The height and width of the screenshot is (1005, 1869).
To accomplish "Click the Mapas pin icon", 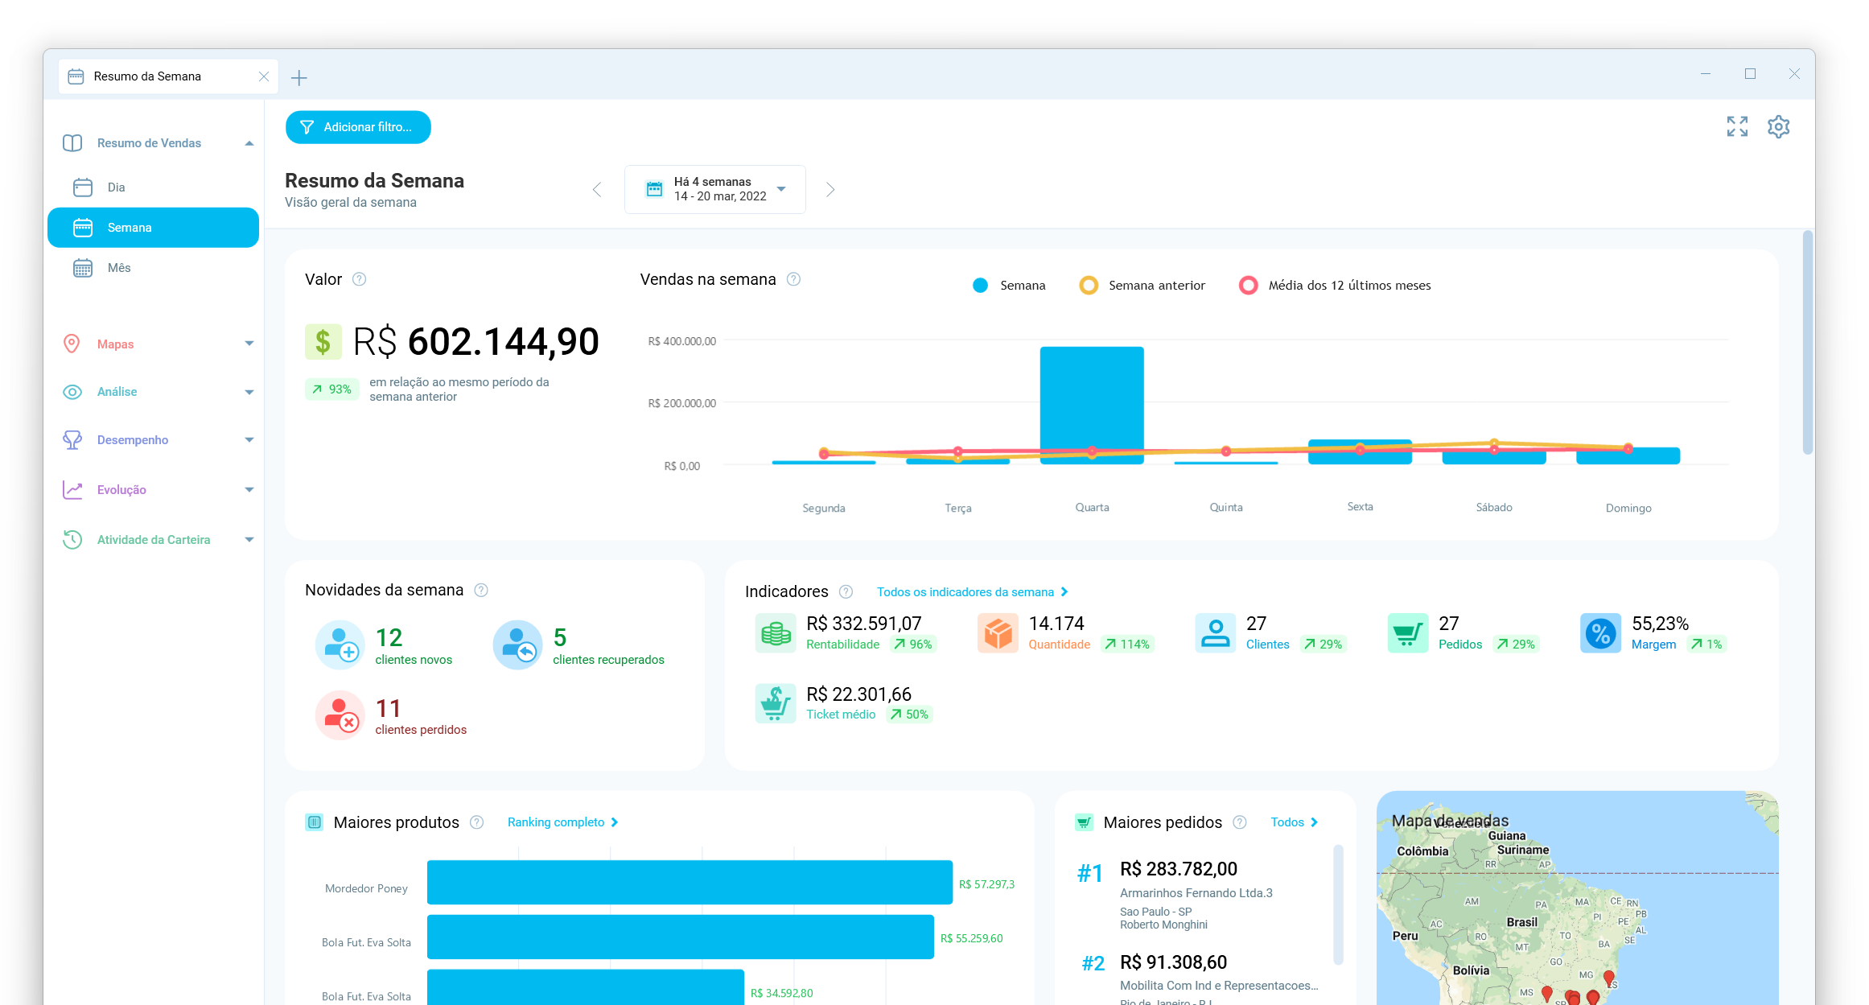I will tap(72, 344).
